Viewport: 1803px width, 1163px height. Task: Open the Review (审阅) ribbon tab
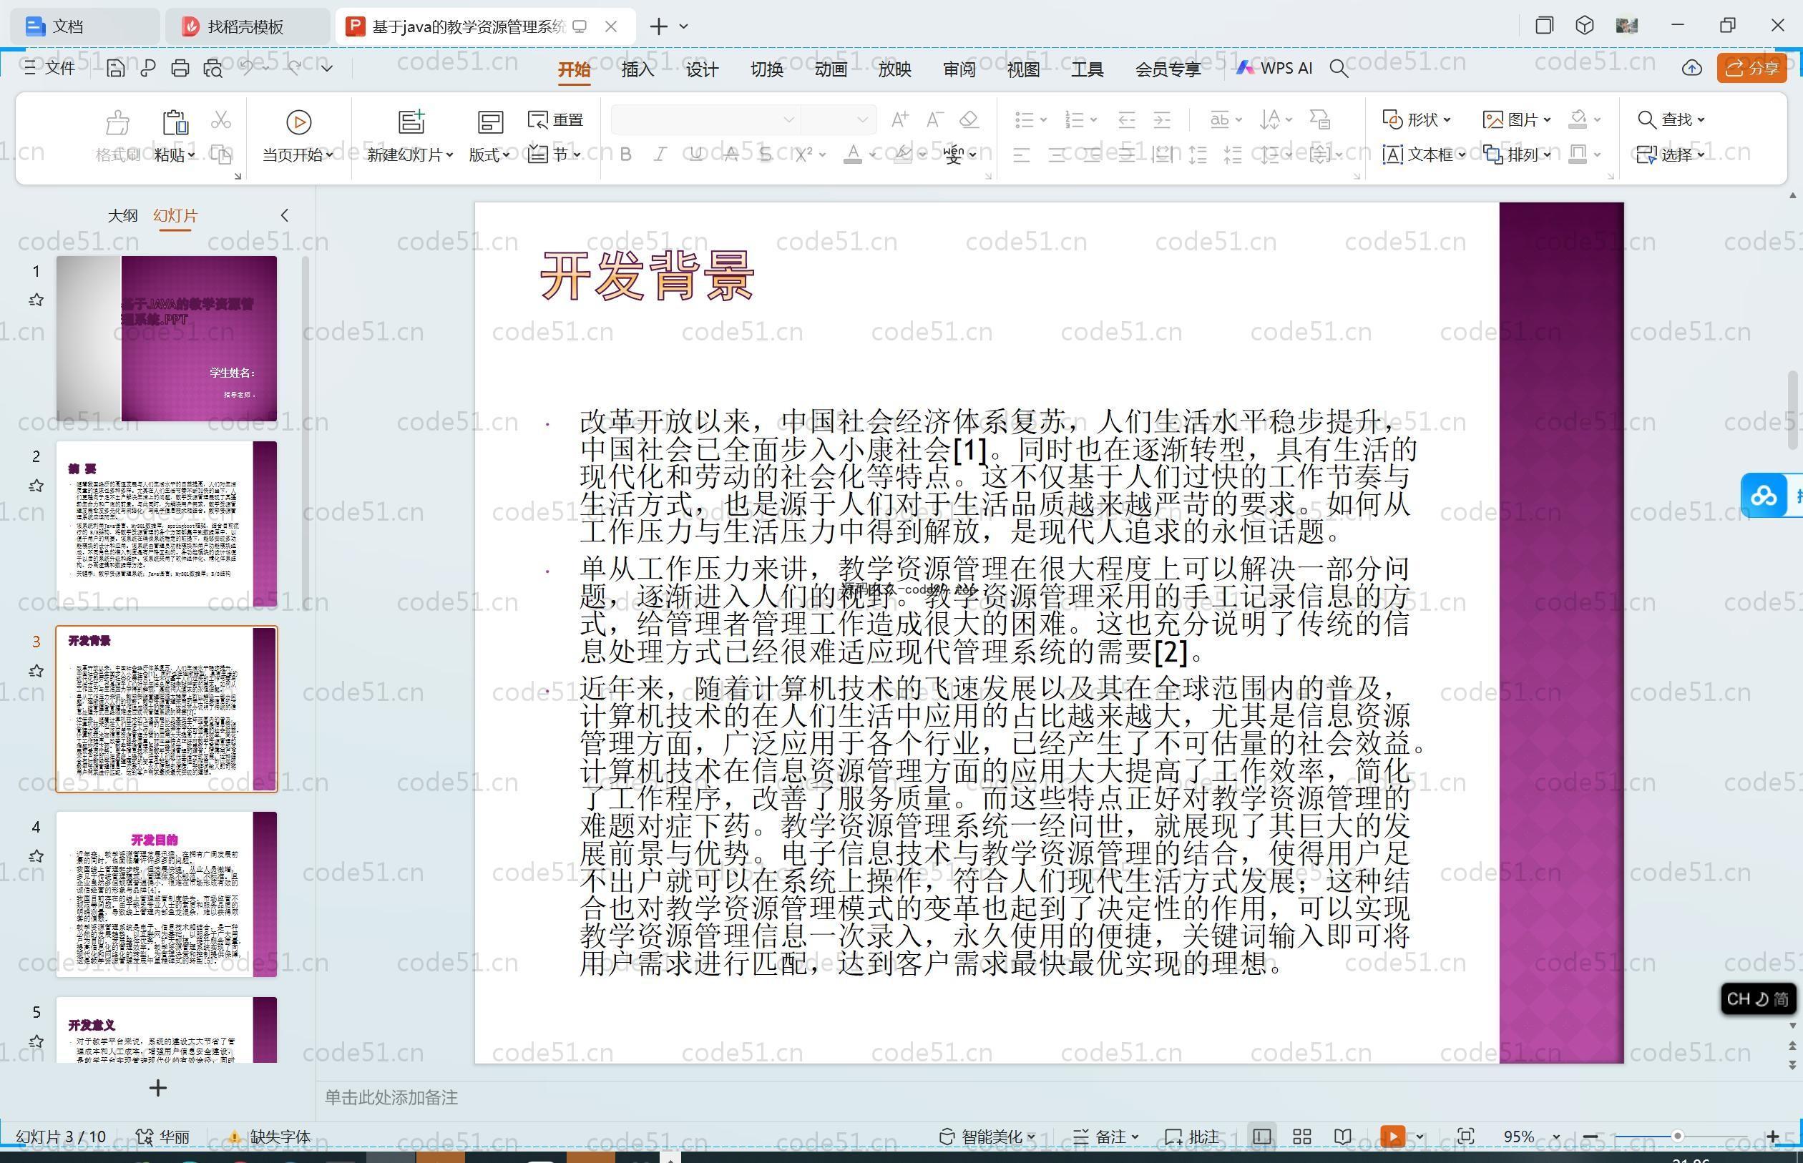click(959, 69)
